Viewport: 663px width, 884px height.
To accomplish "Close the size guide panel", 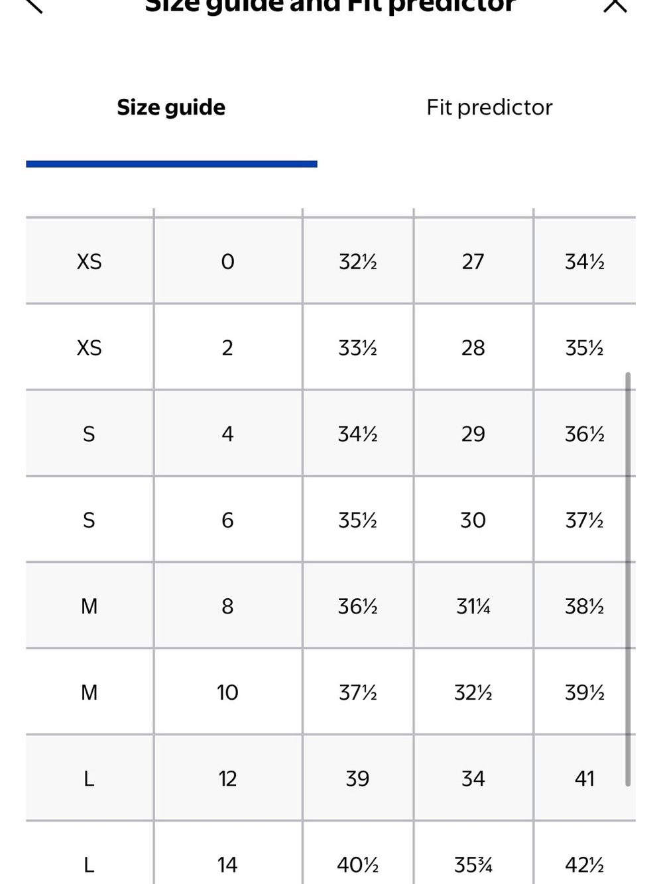I will (x=615, y=5).
